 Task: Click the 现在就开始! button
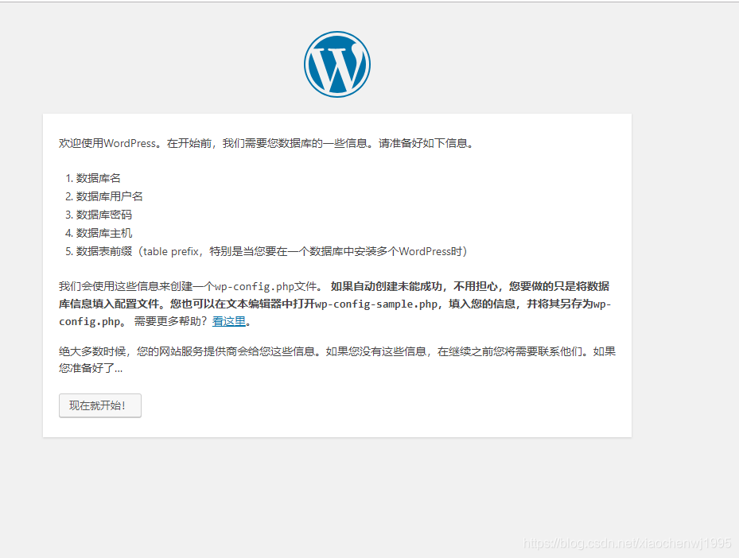coord(100,405)
